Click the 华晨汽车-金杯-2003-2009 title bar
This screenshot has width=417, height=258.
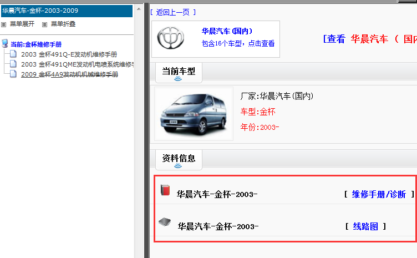[x=67, y=11]
